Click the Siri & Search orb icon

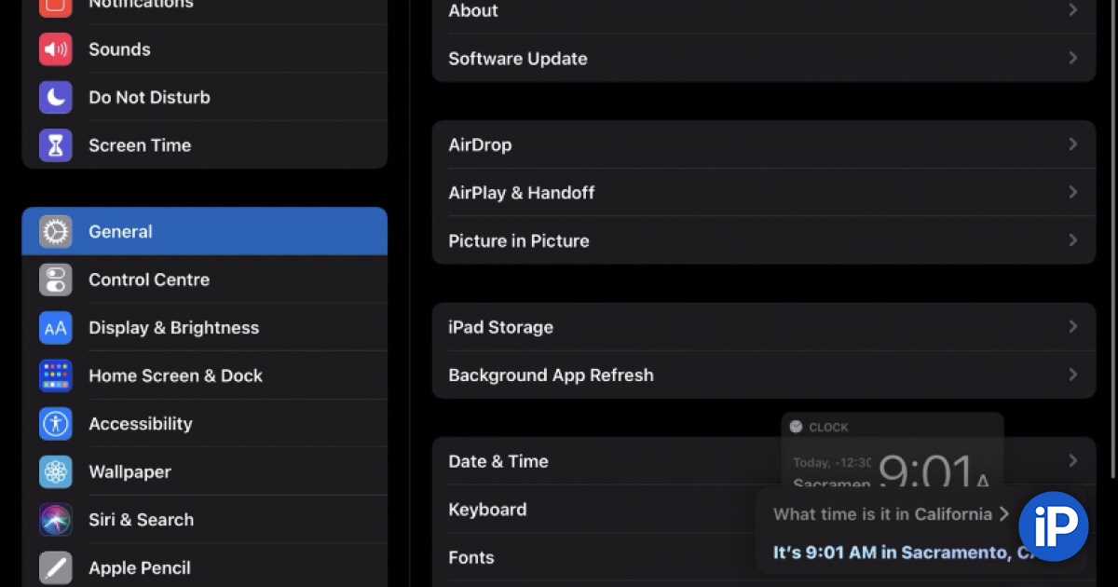point(56,520)
